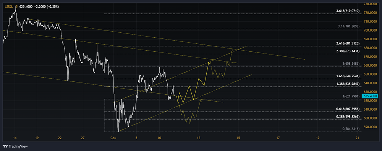
Task: Click the Сен month label on time axis
Action: pyautogui.click(x=113, y=138)
